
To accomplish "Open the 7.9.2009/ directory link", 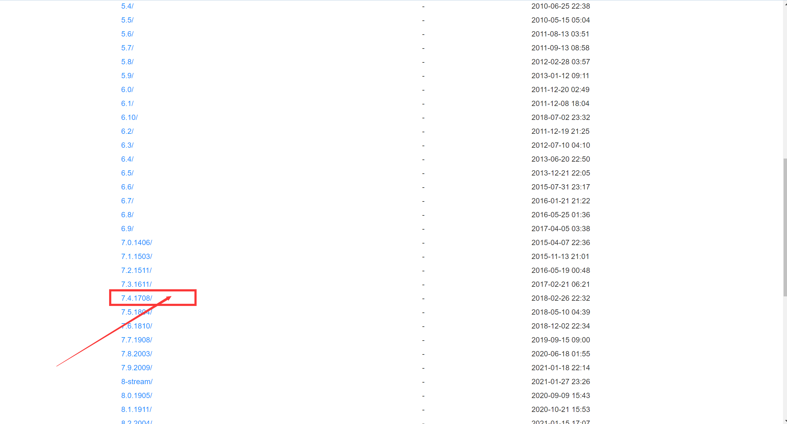I will pos(136,368).
